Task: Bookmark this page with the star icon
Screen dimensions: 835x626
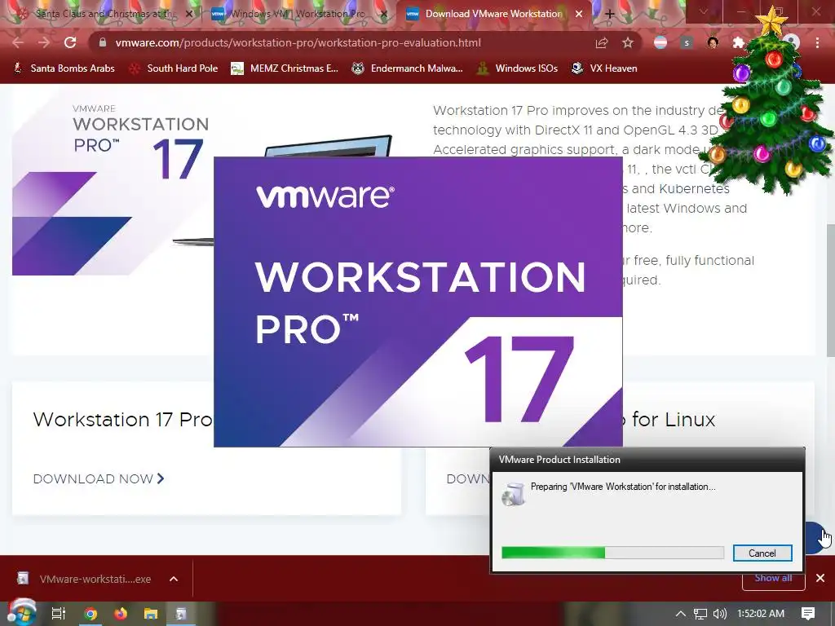Action: (628, 42)
